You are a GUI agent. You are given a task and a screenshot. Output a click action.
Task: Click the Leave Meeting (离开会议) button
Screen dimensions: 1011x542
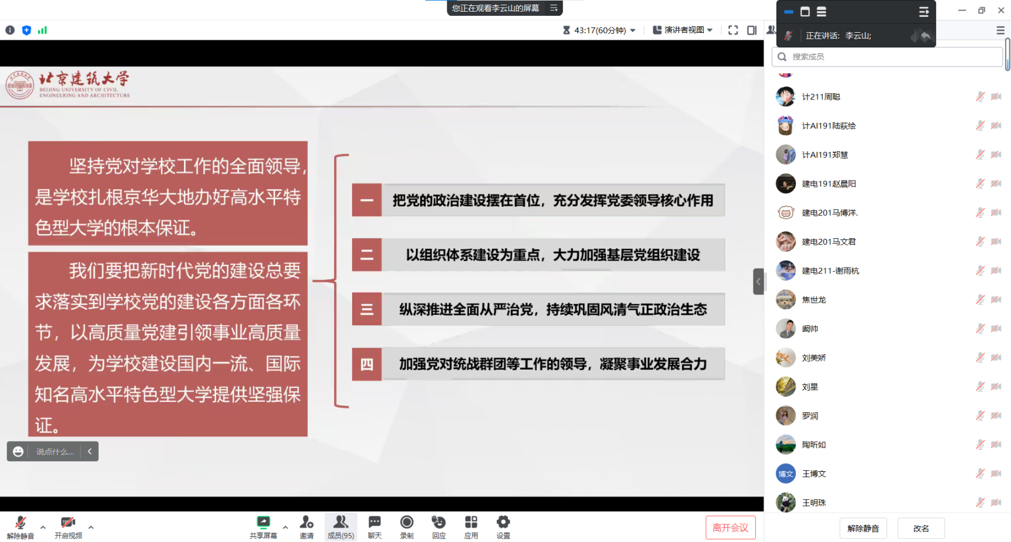[x=730, y=527]
